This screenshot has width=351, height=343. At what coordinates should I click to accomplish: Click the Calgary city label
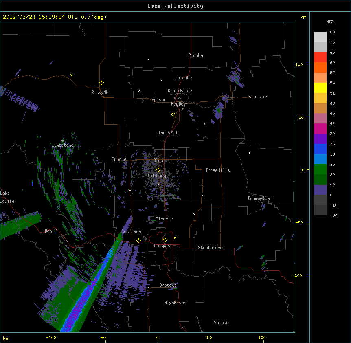[162, 246]
